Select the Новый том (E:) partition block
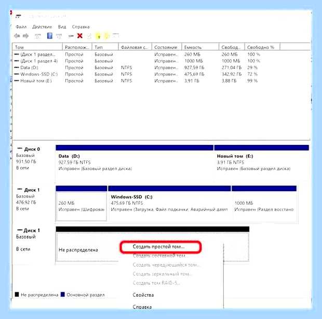Screen dimensions: 322x319 click(262, 163)
